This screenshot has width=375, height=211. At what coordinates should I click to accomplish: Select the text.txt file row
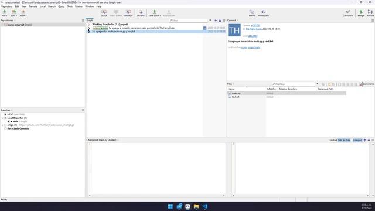tap(287, 97)
